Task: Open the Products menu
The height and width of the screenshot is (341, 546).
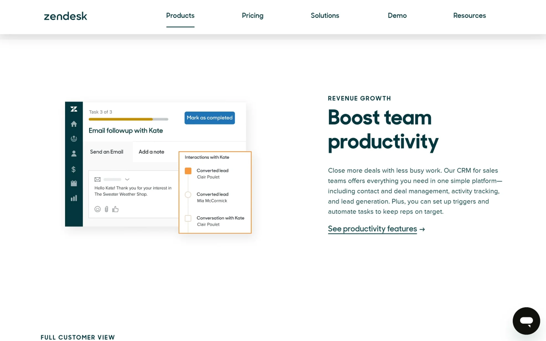Action: 180,15
